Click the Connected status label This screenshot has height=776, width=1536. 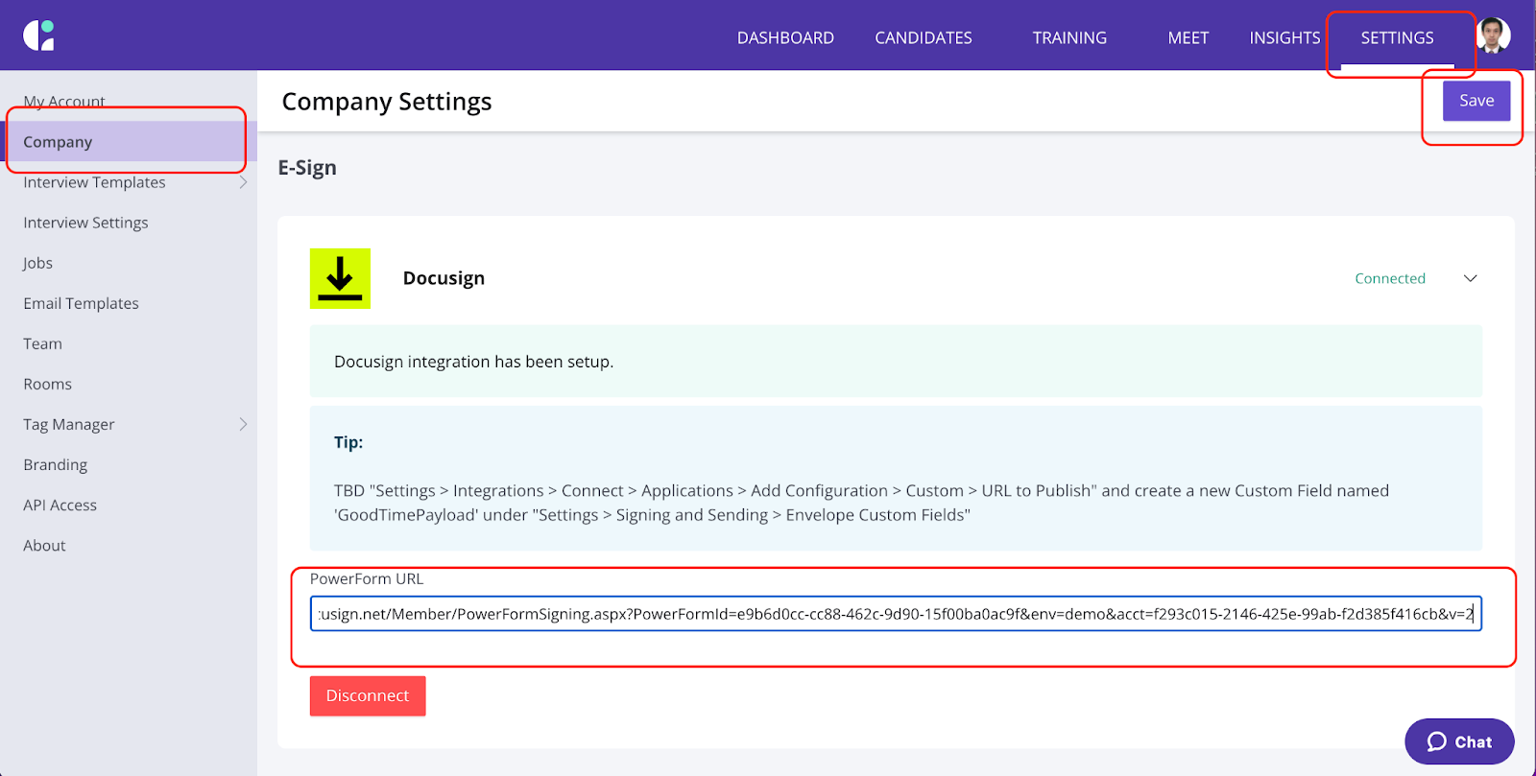coord(1389,278)
